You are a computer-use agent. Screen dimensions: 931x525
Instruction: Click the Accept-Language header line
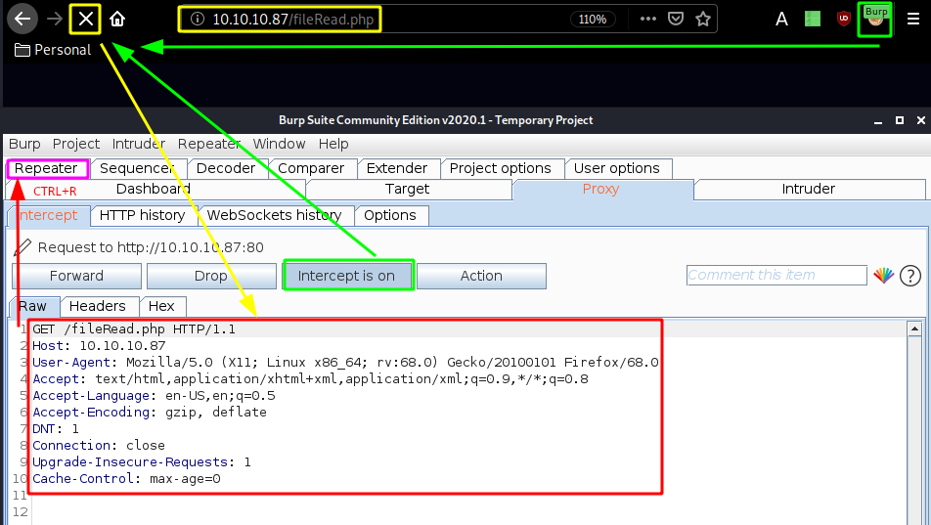point(154,396)
